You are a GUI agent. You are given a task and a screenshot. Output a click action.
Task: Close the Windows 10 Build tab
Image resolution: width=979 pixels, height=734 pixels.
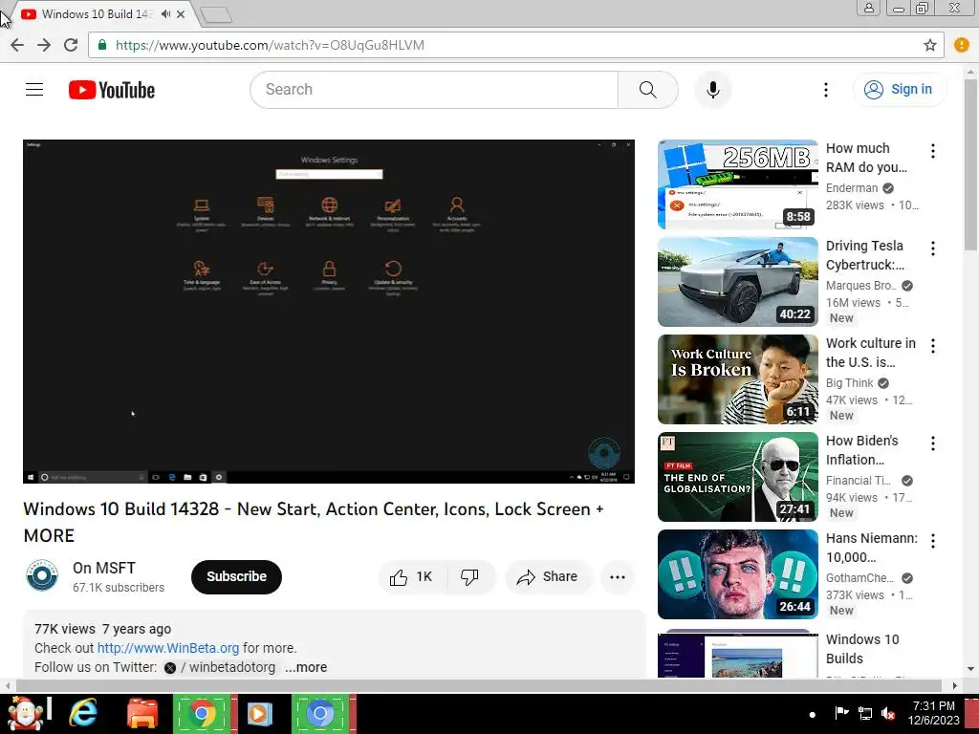tap(181, 13)
